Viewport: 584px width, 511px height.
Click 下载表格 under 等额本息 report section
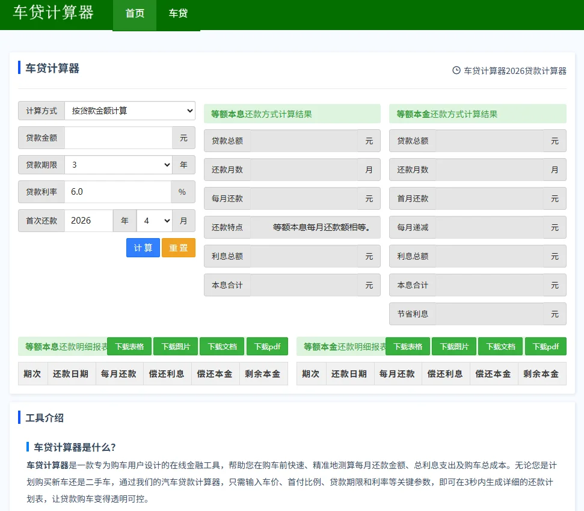[x=129, y=346]
